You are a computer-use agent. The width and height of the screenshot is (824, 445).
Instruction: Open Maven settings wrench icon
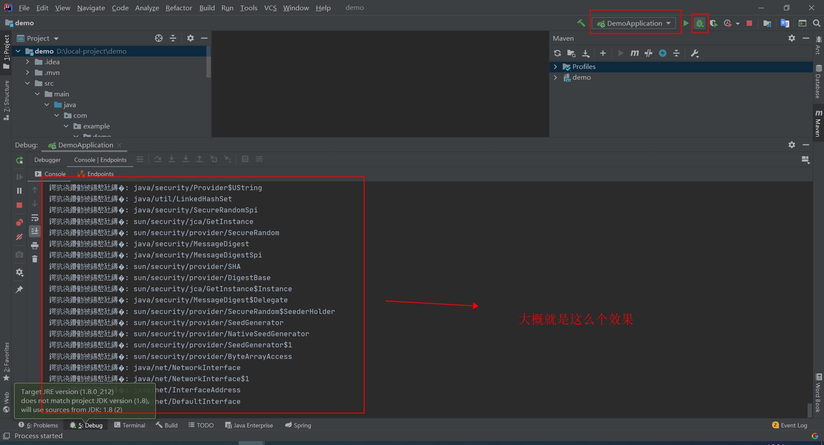point(695,53)
